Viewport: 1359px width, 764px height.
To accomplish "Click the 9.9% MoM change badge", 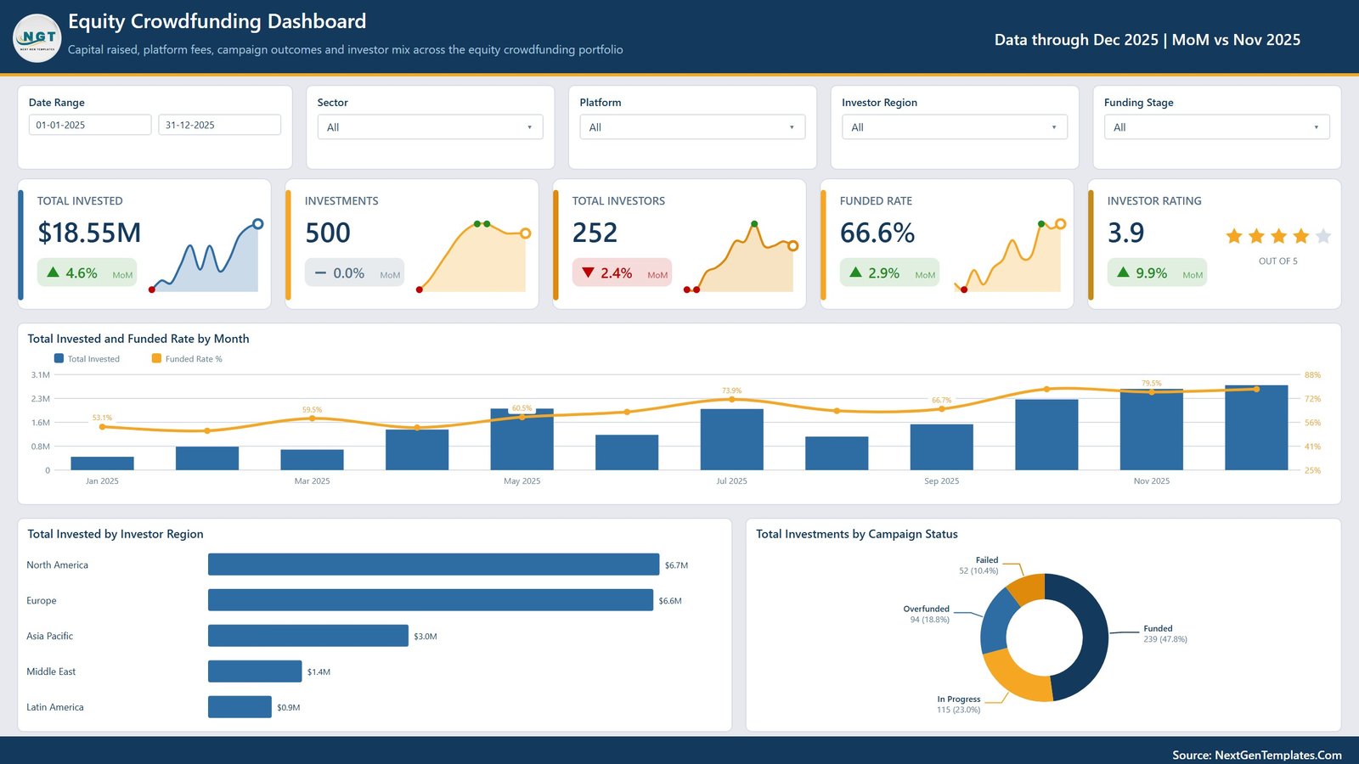I will click(x=1157, y=272).
